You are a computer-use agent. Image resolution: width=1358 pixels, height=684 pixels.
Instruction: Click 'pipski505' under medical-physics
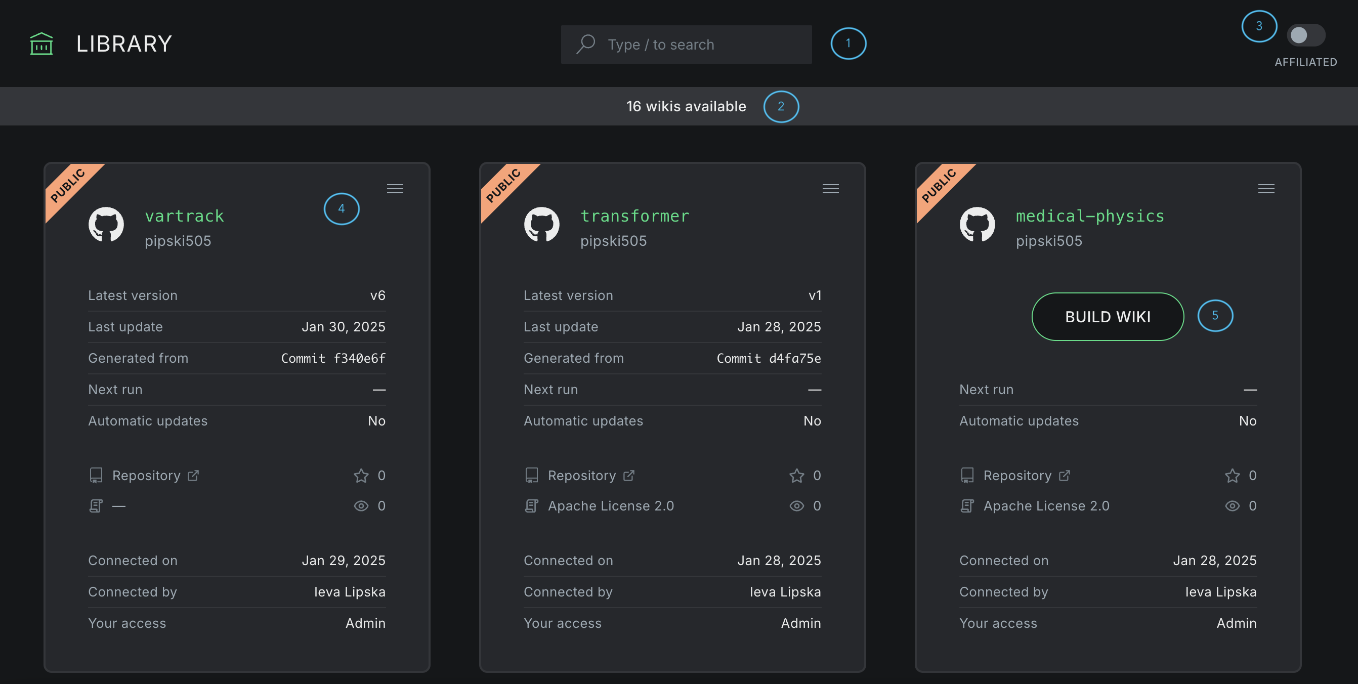(1048, 241)
